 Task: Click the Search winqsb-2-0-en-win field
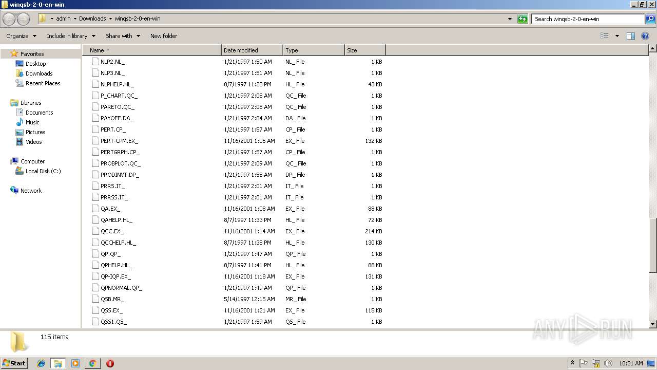(x=588, y=19)
